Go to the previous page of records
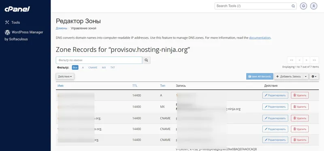 (x=299, y=60)
